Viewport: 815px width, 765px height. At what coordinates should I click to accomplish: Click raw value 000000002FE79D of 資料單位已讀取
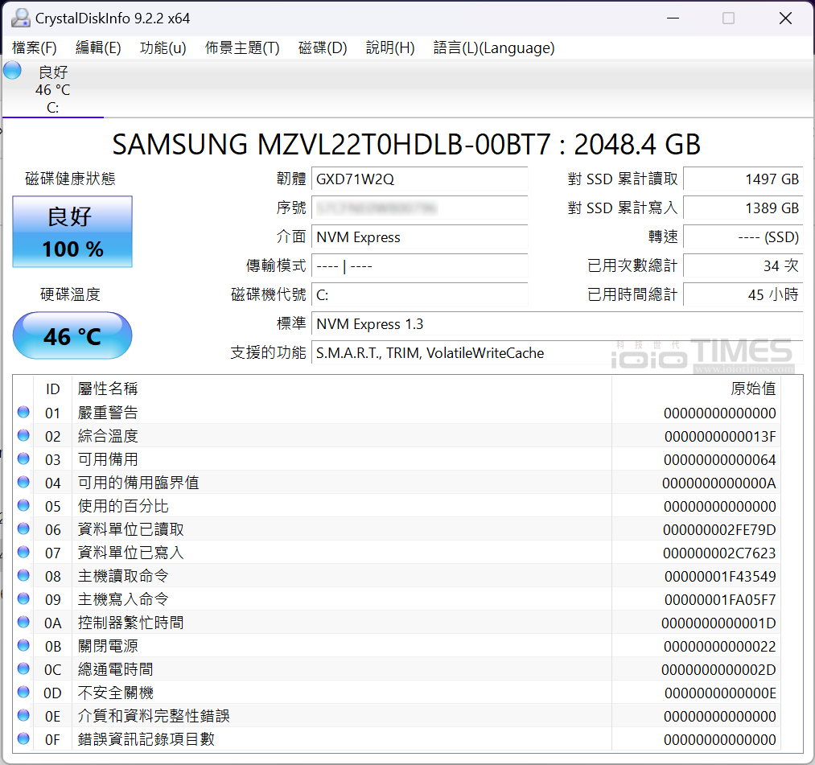(719, 530)
